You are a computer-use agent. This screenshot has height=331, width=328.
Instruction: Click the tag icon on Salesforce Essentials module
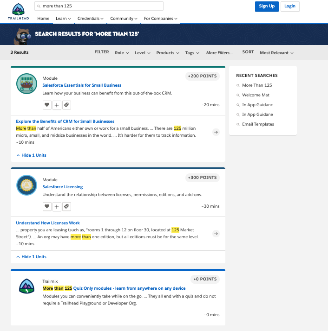pos(66,105)
